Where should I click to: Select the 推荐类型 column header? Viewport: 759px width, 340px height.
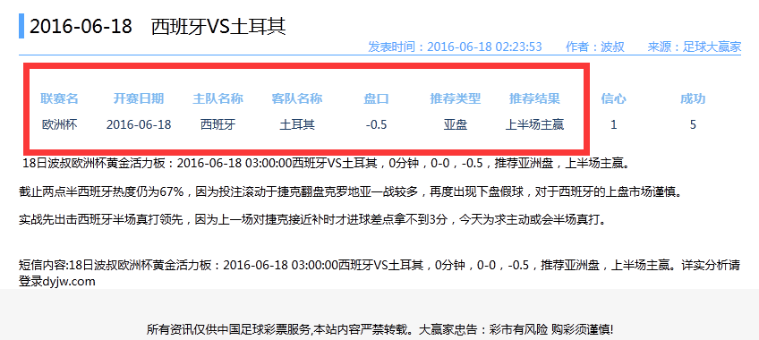pyautogui.click(x=455, y=98)
